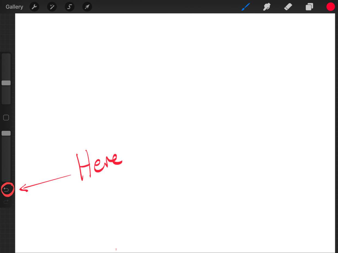This screenshot has width=338, height=253.
Task: Click the handwritten "Here" text on canvas
Action: [x=98, y=165]
